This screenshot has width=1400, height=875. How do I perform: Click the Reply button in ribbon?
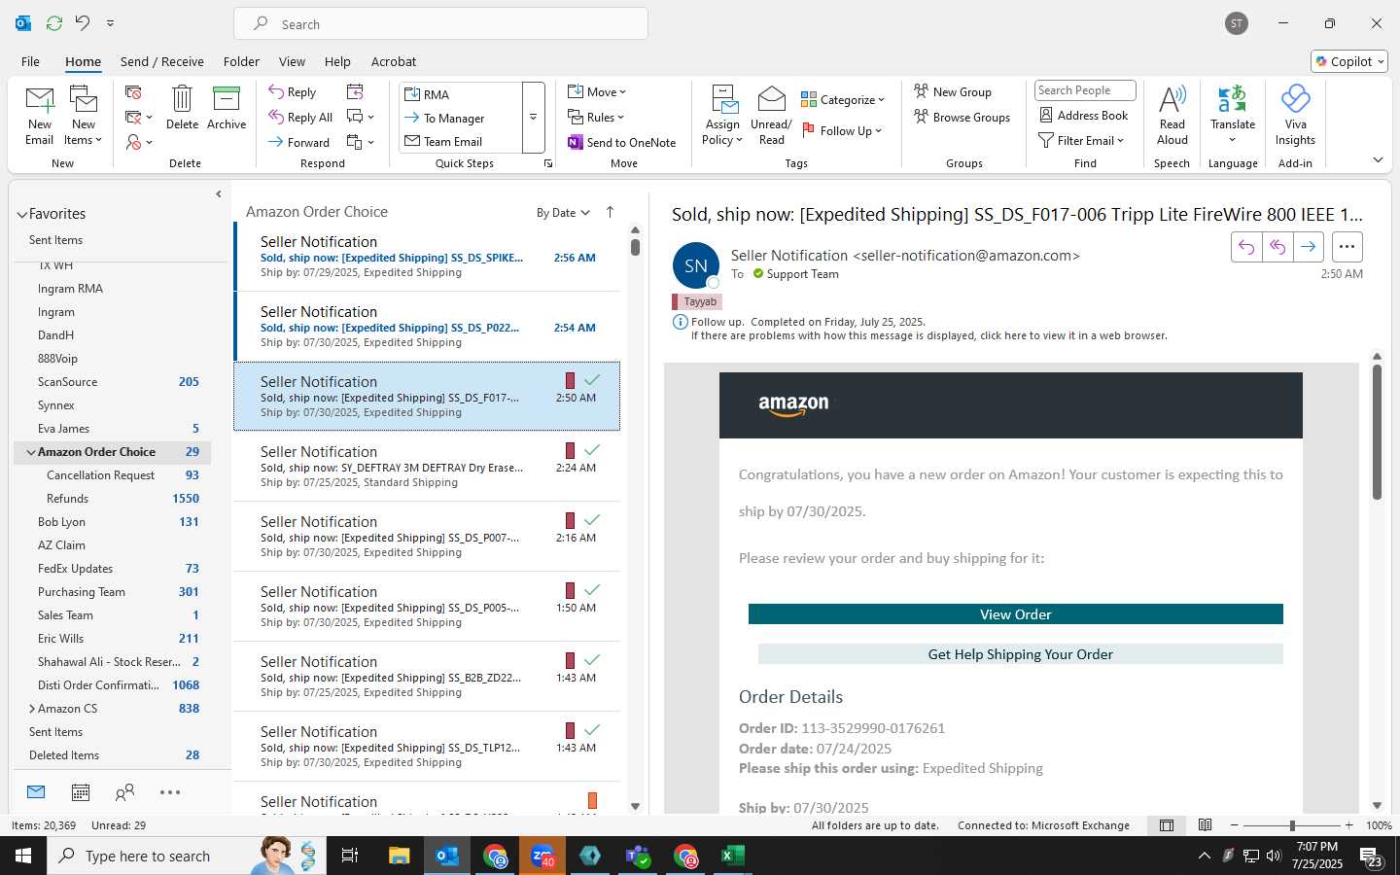(293, 92)
